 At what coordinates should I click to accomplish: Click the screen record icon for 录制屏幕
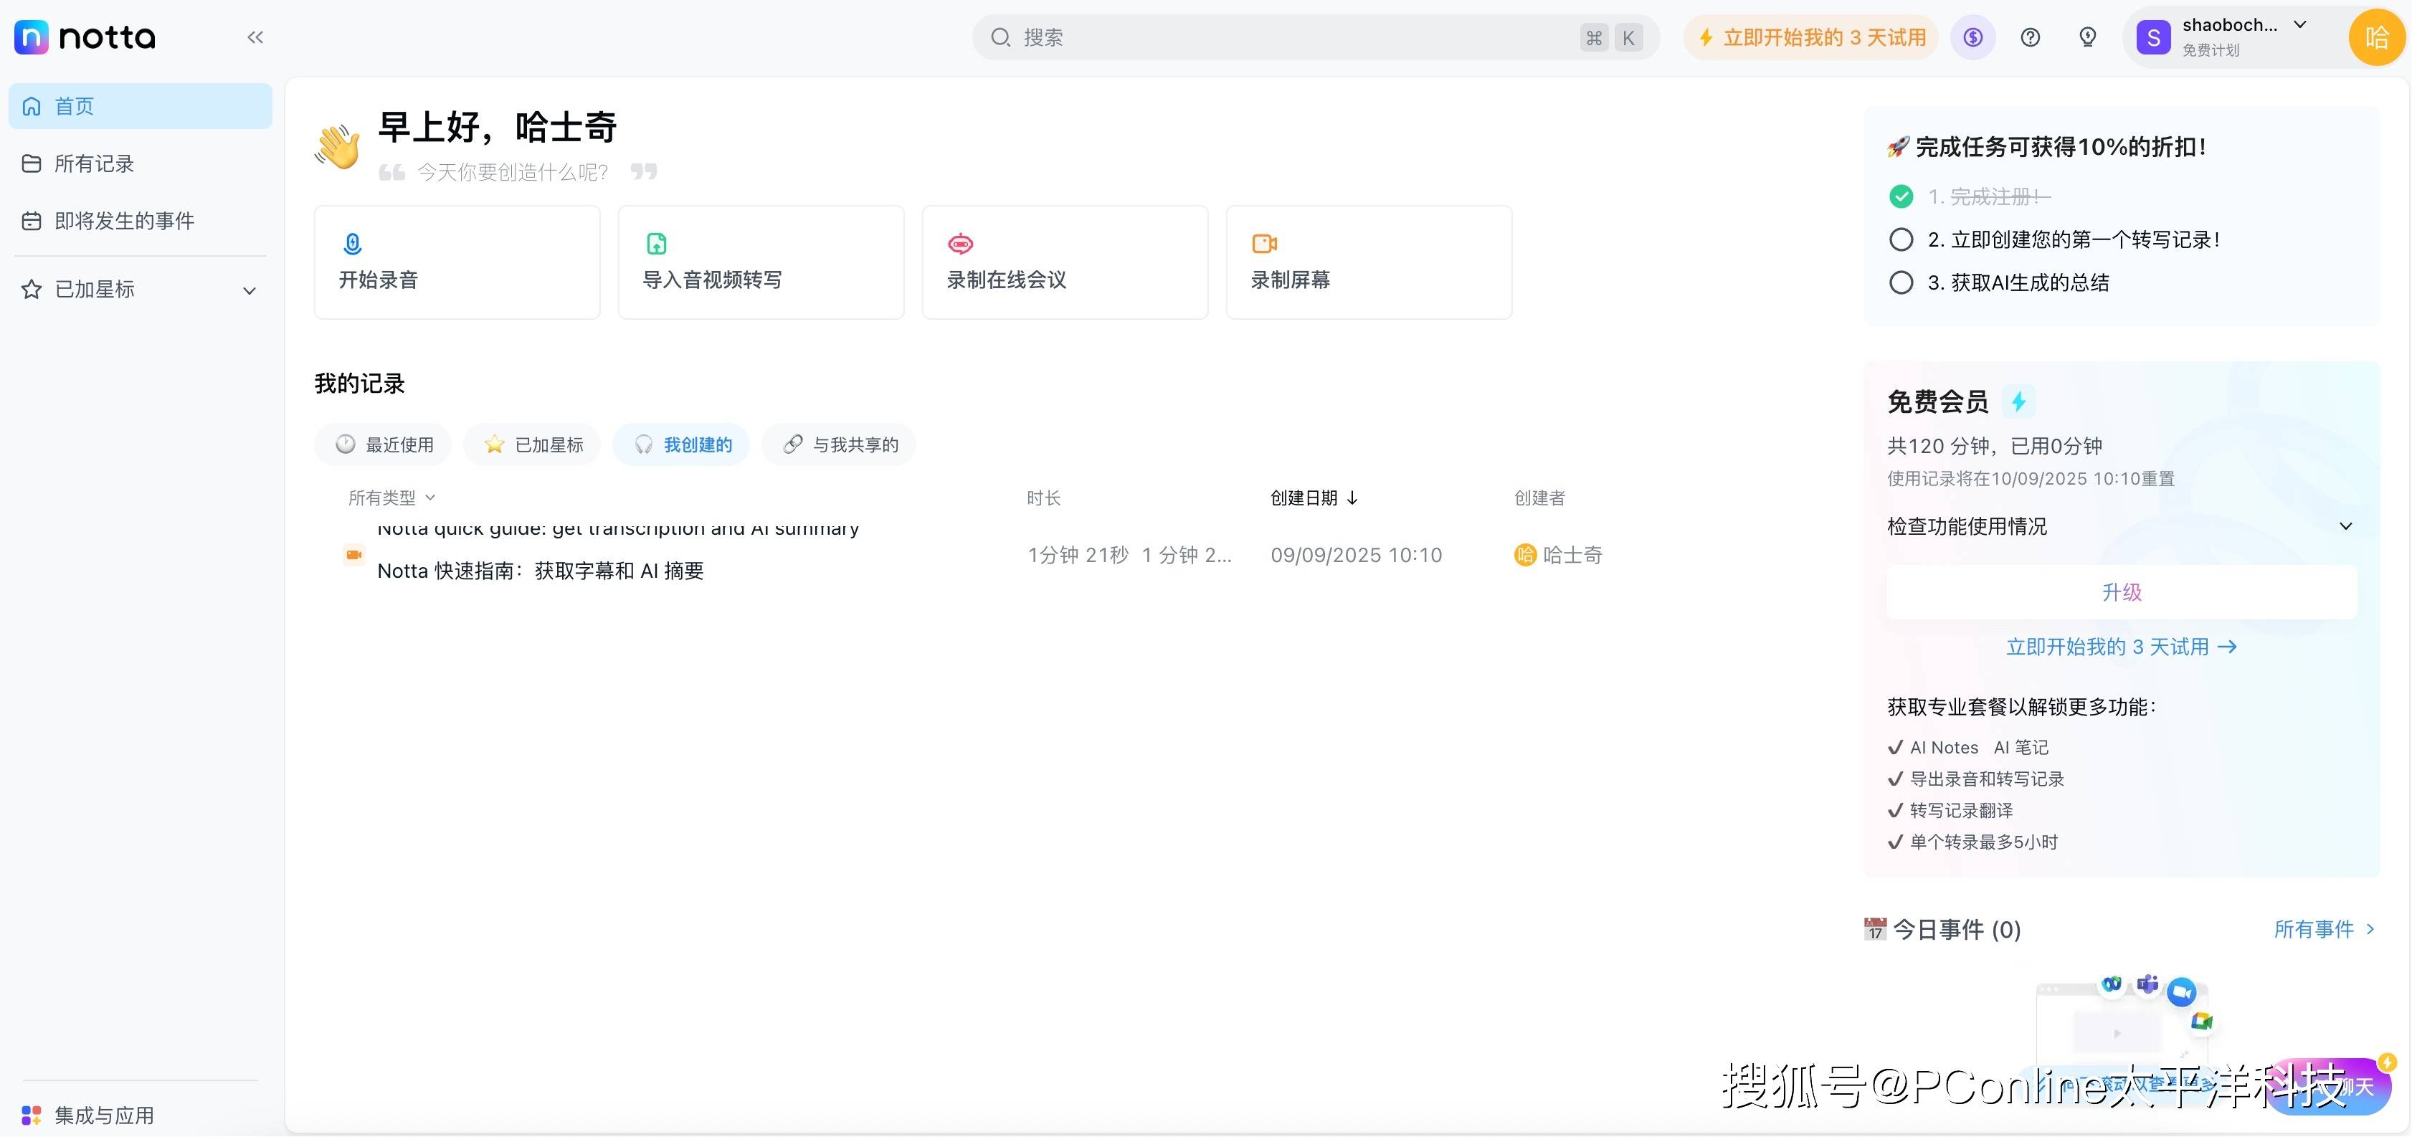coord(1264,244)
